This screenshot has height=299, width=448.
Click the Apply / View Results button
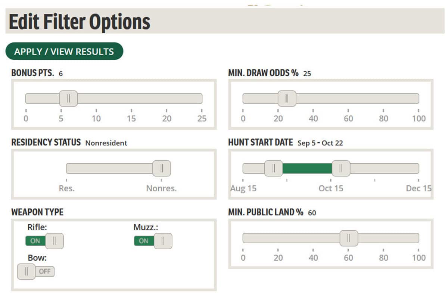64,51
